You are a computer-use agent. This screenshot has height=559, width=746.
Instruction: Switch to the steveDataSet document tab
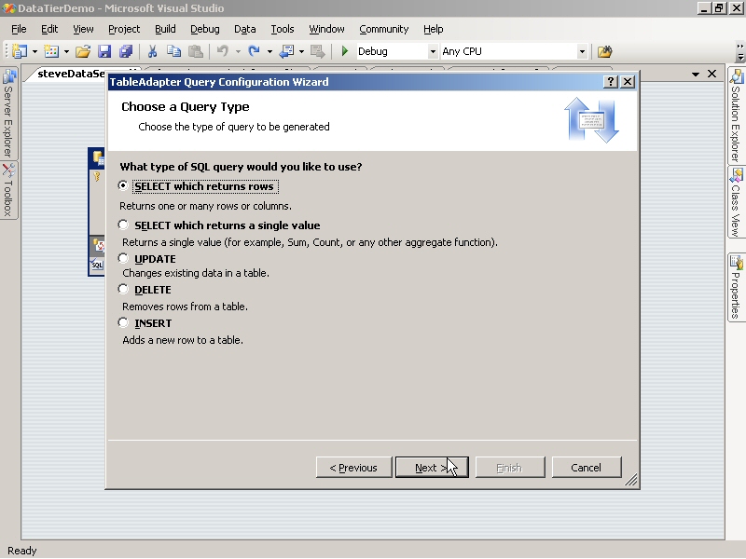[72, 74]
